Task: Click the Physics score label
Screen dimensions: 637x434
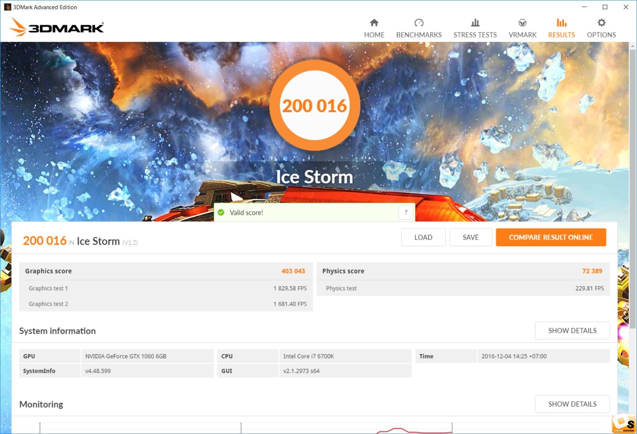Action: point(343,271)
